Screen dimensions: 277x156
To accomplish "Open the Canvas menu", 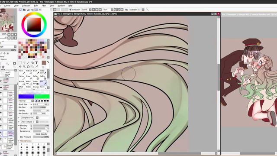I will pyautogui.click(x=7, y=6).
